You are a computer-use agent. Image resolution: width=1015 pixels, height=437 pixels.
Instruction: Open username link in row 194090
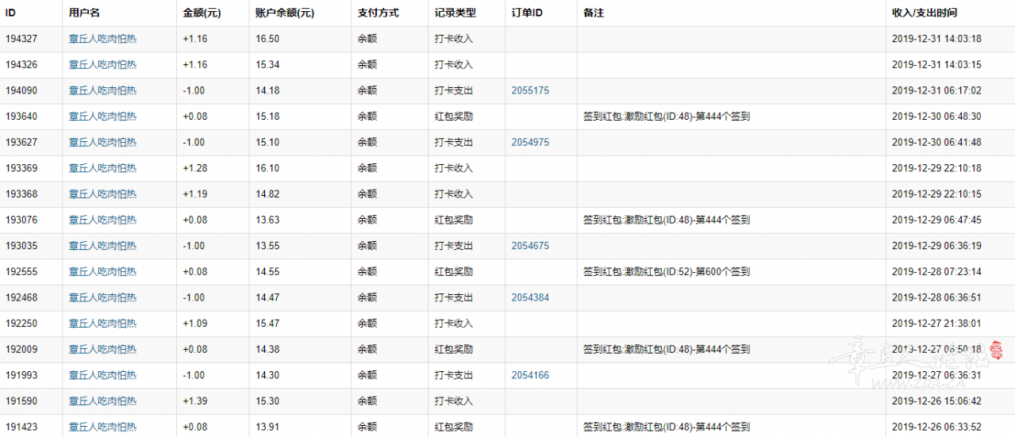(x=102, y=90)
